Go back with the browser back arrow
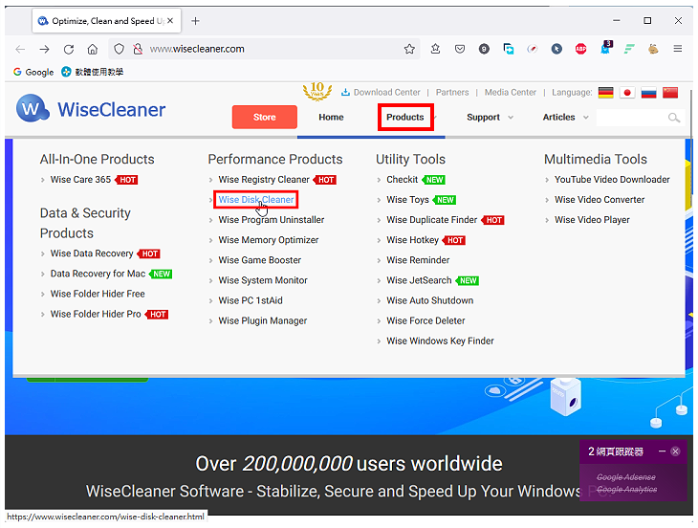The height and width of the screenshot is (528, 698). [x=20, y=49]
